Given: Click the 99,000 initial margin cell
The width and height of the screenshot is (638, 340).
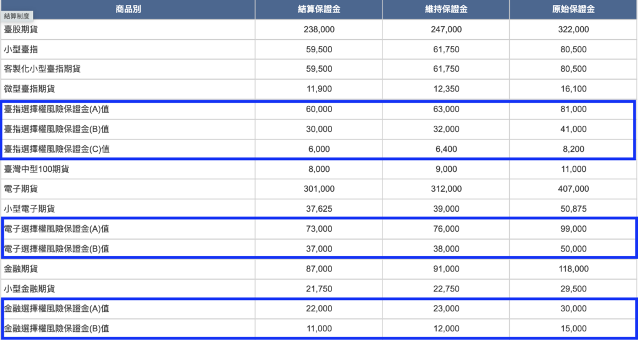Looking at the screenshot, I should (x=573, y=229).
